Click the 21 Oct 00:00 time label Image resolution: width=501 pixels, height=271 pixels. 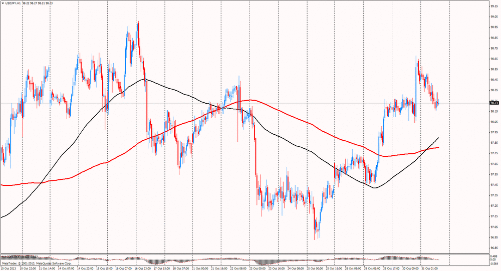(x=199, y=269)
